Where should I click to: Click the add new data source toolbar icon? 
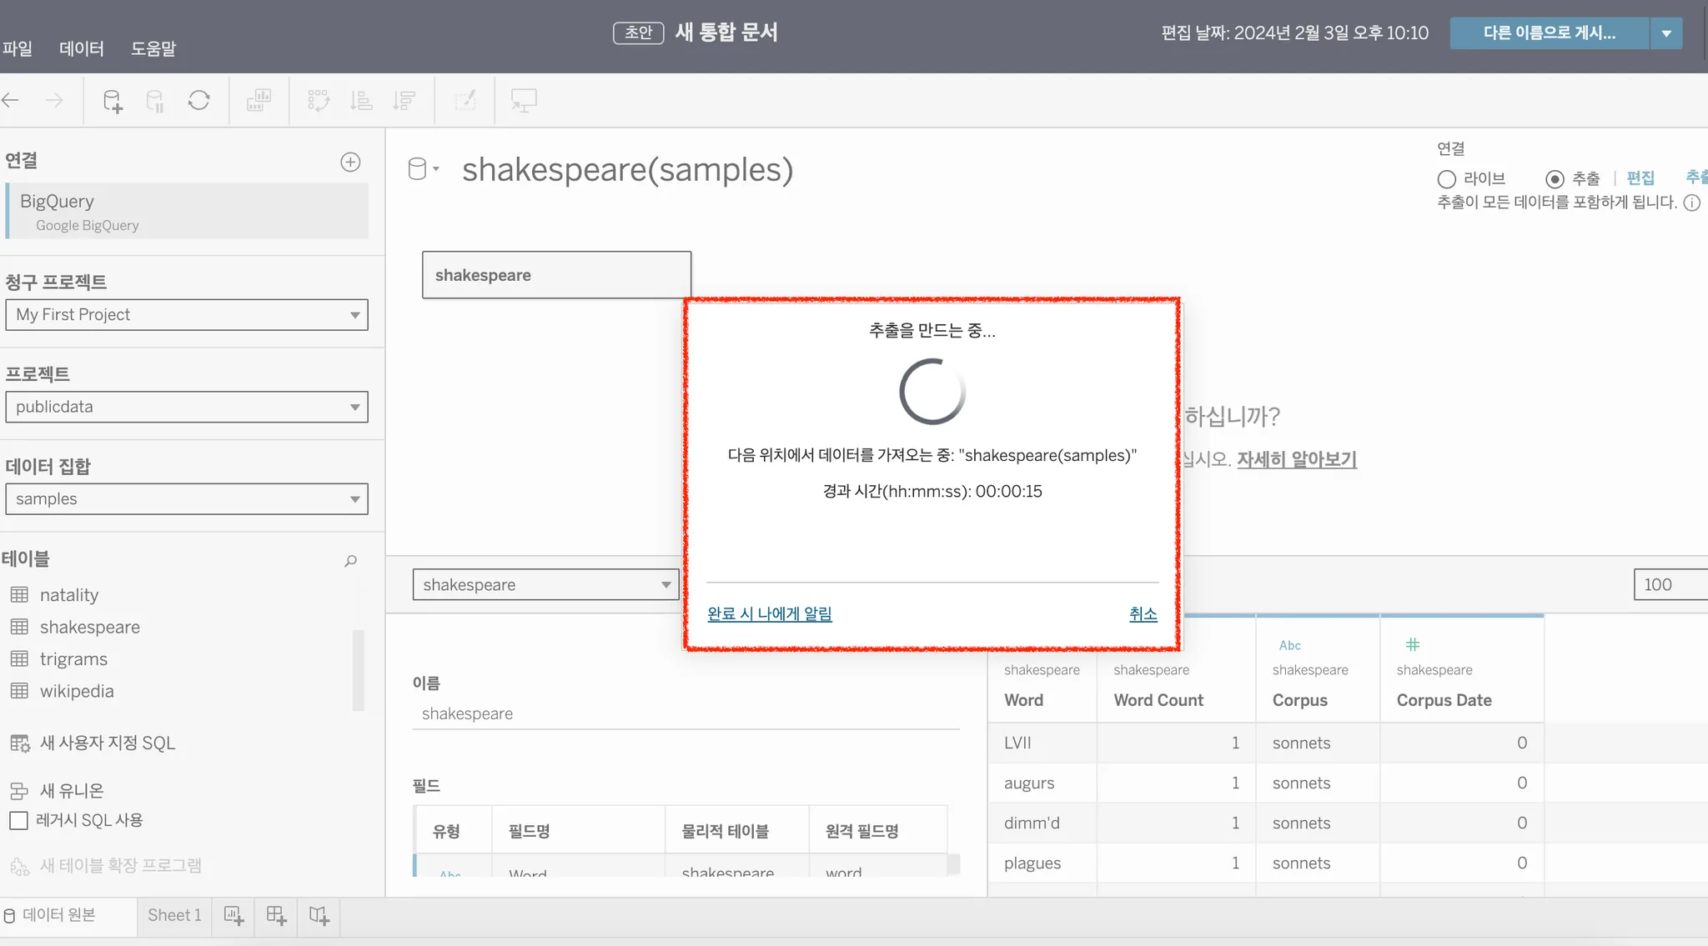click(x=112, y=101)
